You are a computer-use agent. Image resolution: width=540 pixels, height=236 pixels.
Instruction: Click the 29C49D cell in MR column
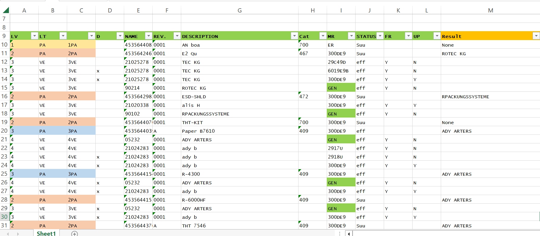coord(341,62)
